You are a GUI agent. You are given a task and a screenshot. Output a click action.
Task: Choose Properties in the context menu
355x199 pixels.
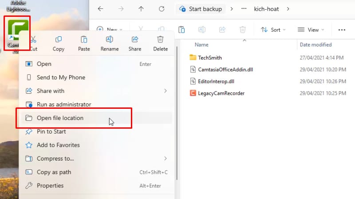(97, 185)
